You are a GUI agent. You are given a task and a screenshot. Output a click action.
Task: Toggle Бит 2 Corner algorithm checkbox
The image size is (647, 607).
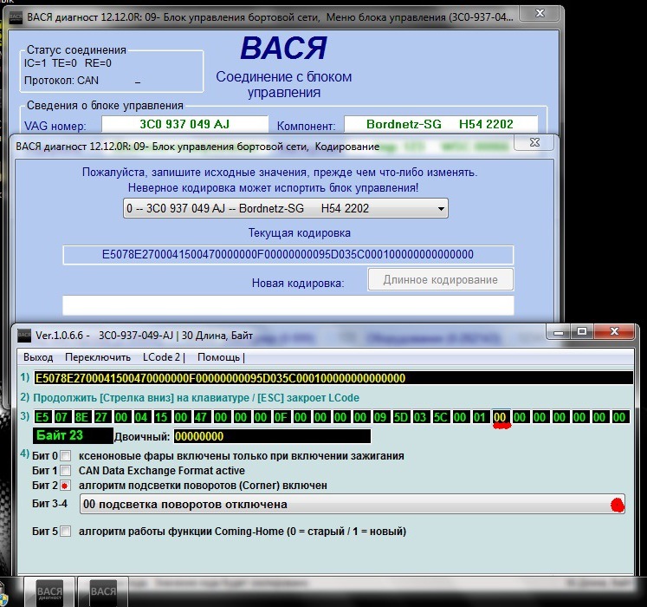pyautogui.click(x=65, y=486)
